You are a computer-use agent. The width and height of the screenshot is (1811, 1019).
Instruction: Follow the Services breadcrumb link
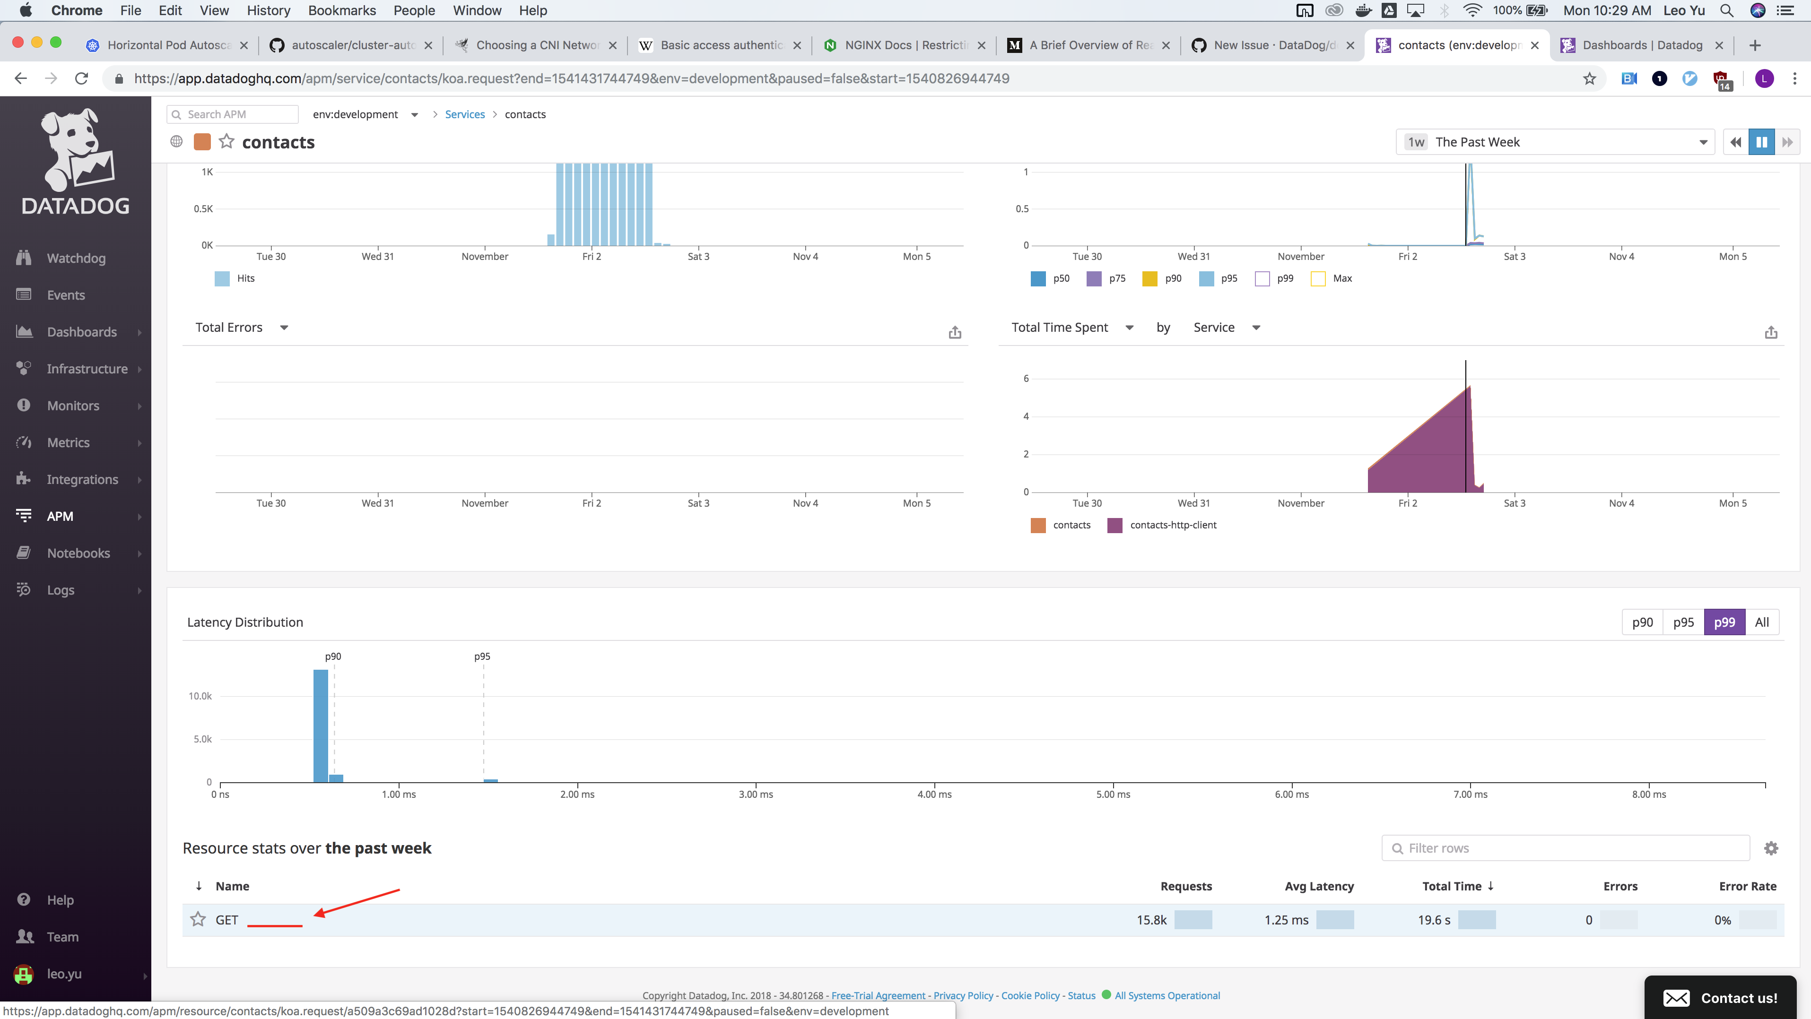click(465, 114)
